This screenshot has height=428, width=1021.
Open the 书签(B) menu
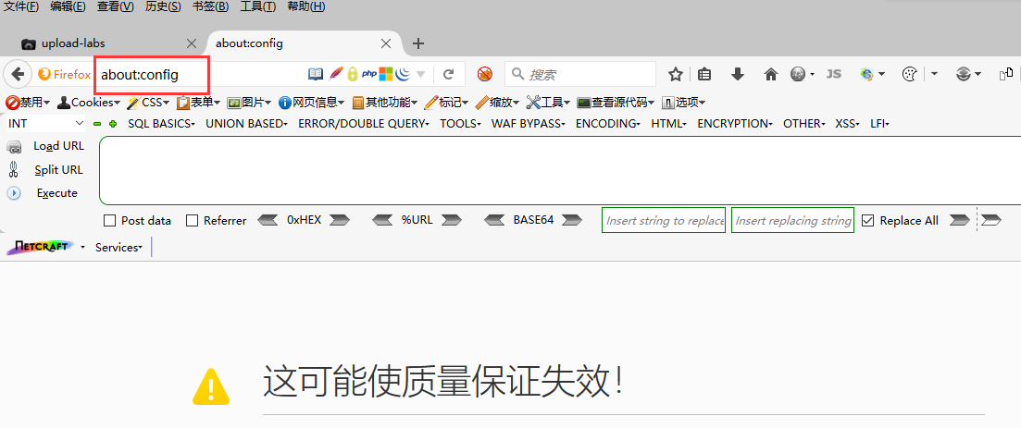point(211,7)
